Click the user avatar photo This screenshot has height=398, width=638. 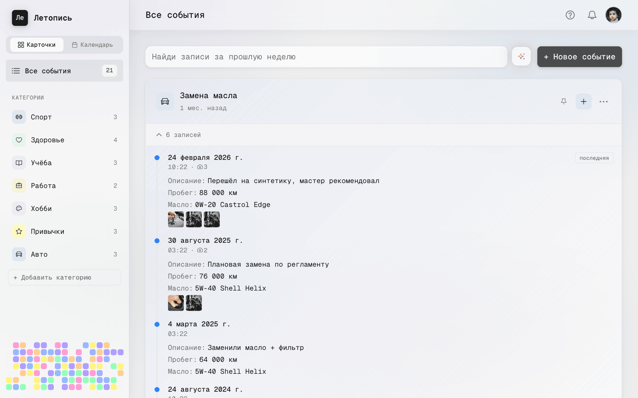tap(613, 15)
